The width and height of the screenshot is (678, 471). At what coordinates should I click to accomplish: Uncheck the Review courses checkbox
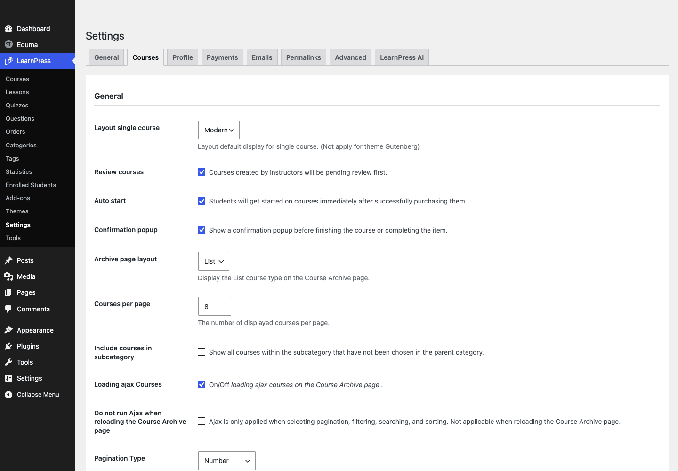202,172
